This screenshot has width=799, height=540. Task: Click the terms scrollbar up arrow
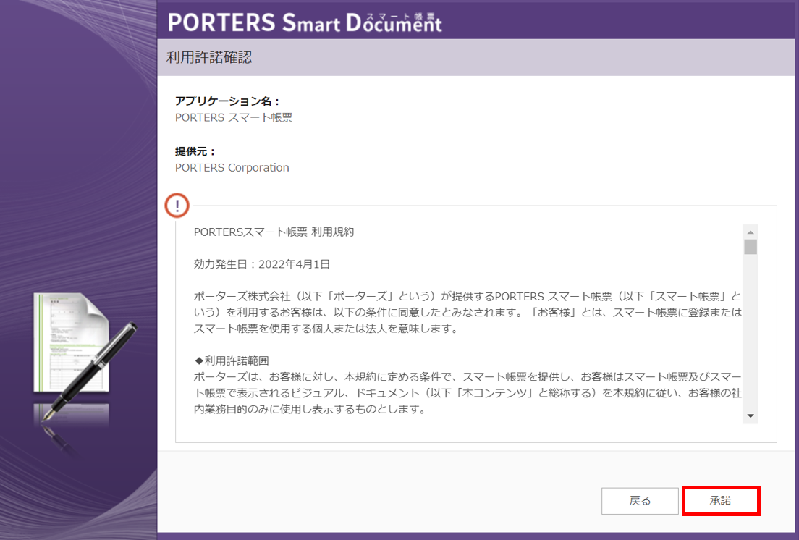click(750, 232)
